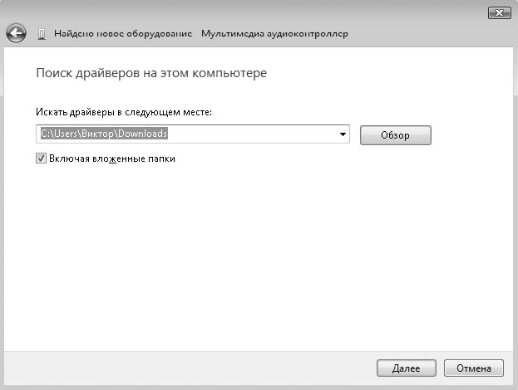Viewport: 518px width, 390px height.
Task: Click title text 'Найдено новое оборудование'
Action: (123, 34)
